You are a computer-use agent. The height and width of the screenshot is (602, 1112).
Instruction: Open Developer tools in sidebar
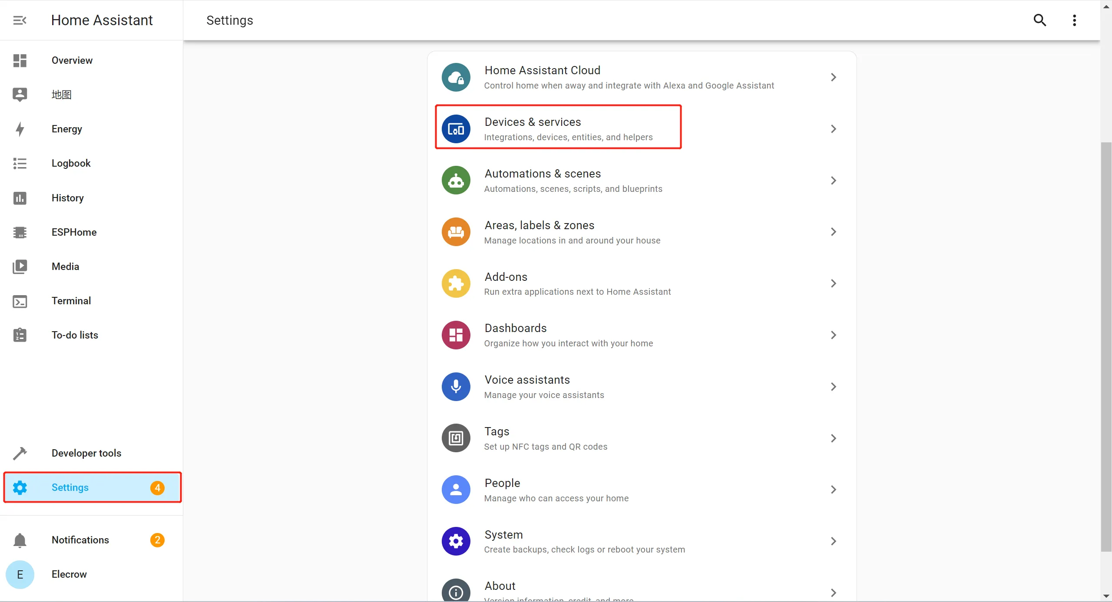pos(86,453)
